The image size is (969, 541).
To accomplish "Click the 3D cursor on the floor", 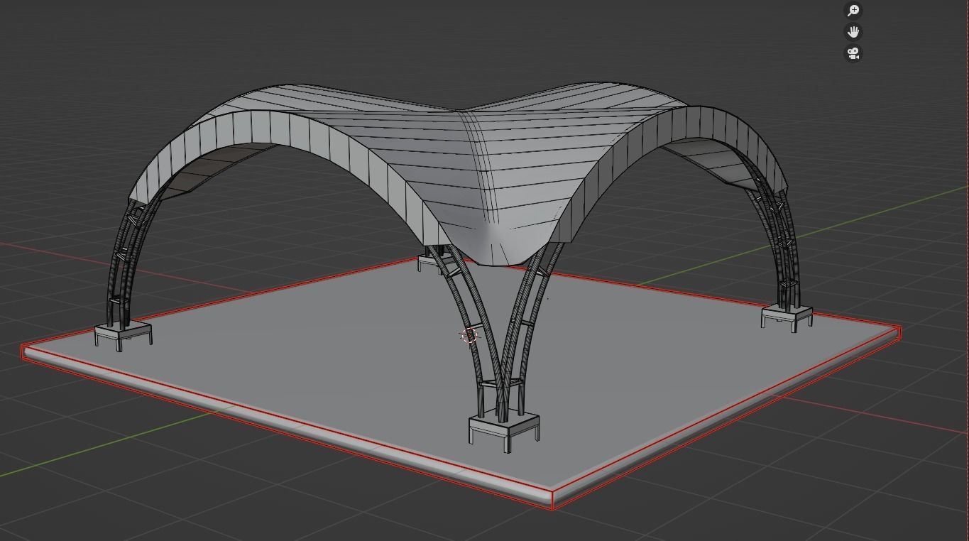I will pos(469,336).
